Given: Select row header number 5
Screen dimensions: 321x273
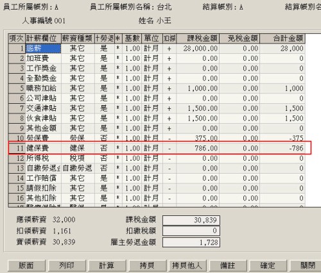Looking at the screenshot, I should [17, 88].
